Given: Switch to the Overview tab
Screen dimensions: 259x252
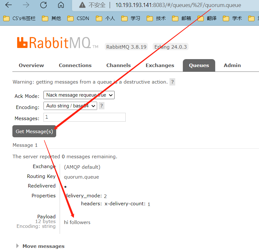Looking at the screenshot, I should [x=31, y=65].
